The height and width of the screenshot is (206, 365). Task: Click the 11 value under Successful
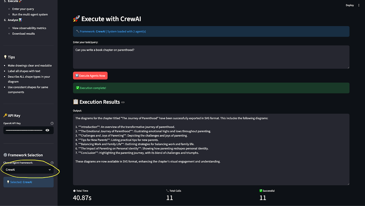tap(263, 198)
